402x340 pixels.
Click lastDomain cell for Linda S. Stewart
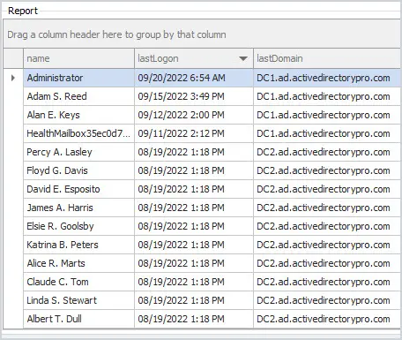(327, 300)
